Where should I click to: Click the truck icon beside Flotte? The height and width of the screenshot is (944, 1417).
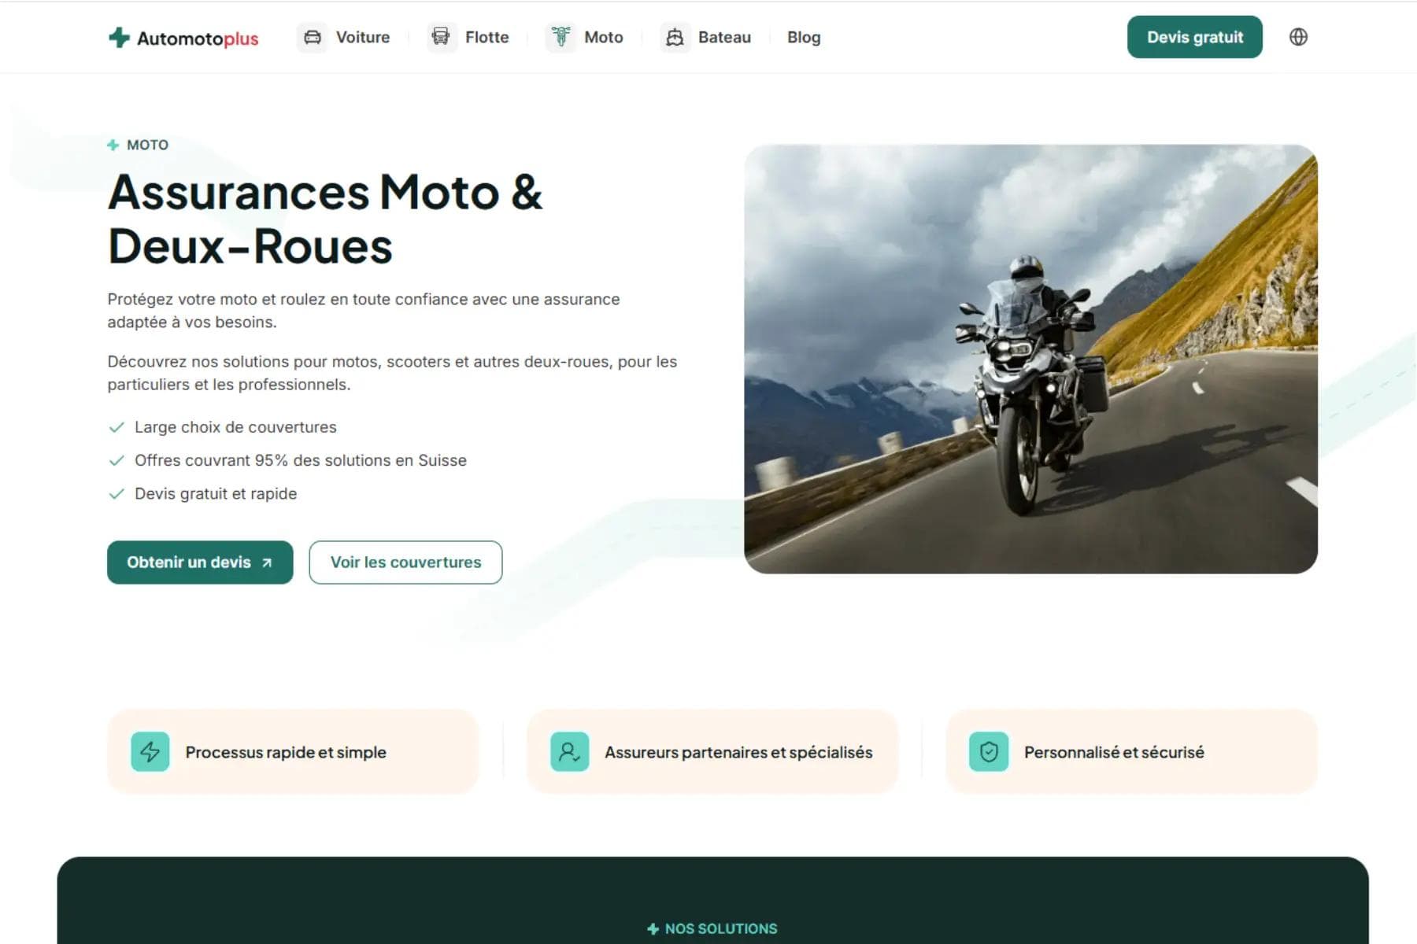pos(441,37)
